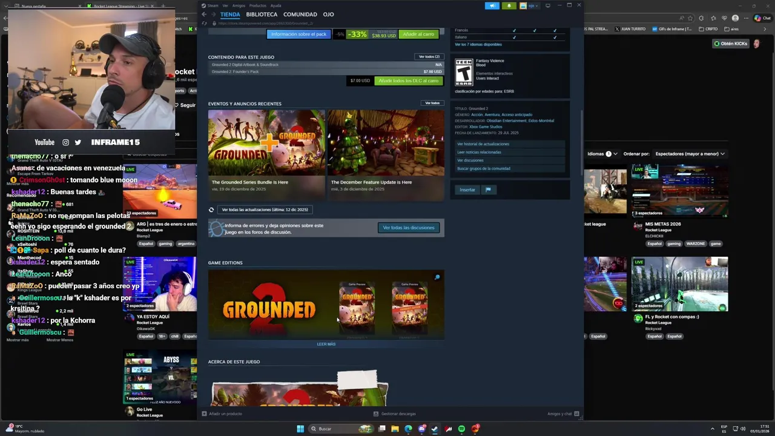Viewport: 775px width, 436px height.
Task: Open the browser three-dots settings menu
Action: click(x=746, y=18)
